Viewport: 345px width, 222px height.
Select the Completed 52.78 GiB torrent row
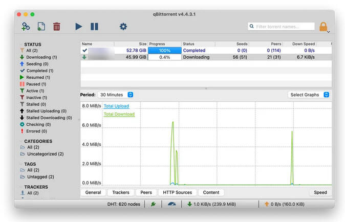point(206,50)
